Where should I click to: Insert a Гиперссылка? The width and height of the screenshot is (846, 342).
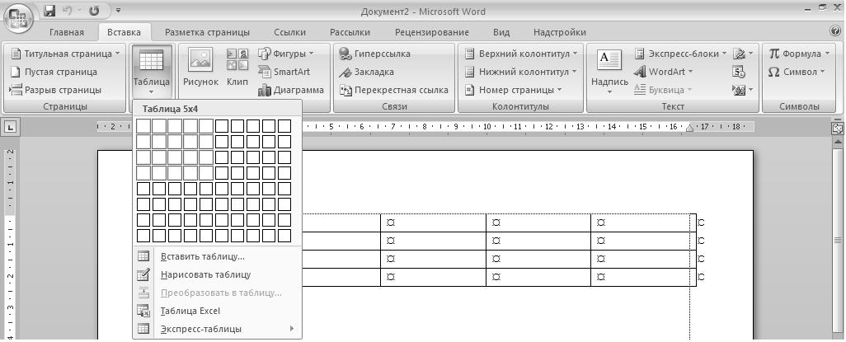pos(375,54)
